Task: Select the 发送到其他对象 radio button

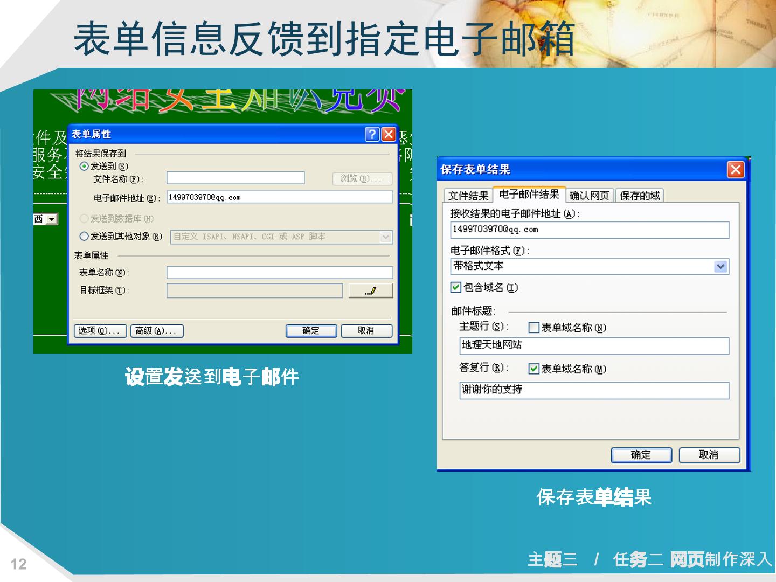Action: 84,236
